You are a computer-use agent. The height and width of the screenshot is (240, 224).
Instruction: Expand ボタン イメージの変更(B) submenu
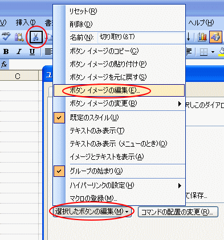pos(119,104)
